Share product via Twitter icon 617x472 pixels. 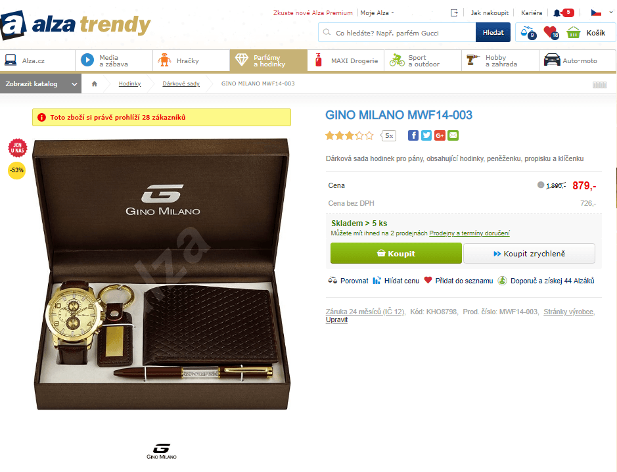426,135
